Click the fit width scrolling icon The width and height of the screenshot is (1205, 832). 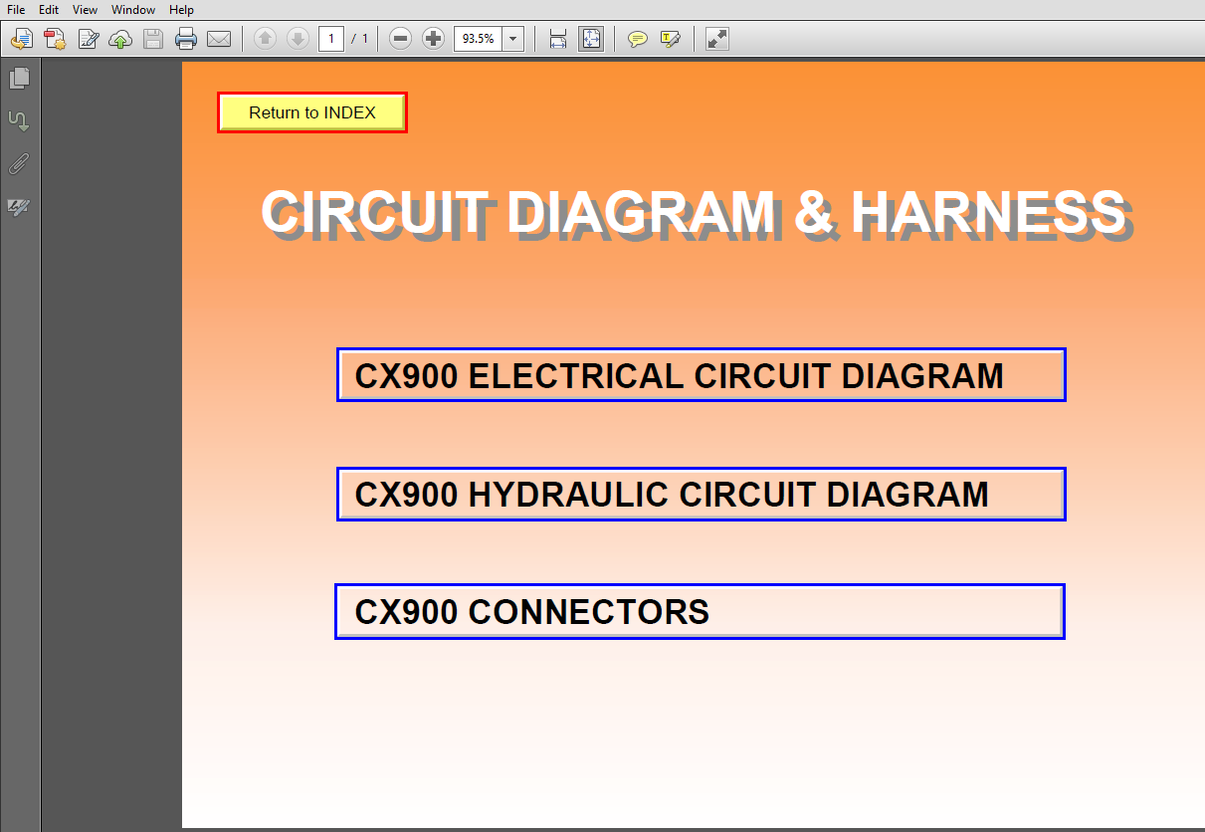point(558,39)
